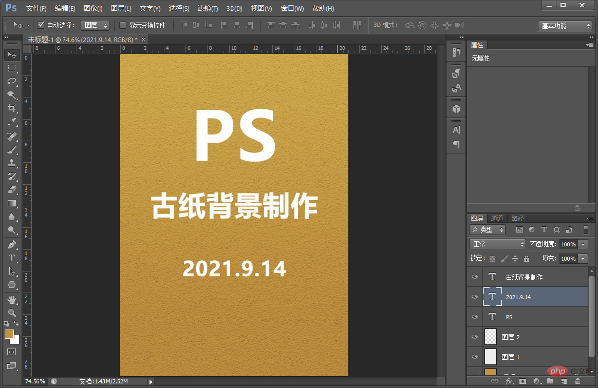Hide the 2021.9.14 text layer

[475, 297]
